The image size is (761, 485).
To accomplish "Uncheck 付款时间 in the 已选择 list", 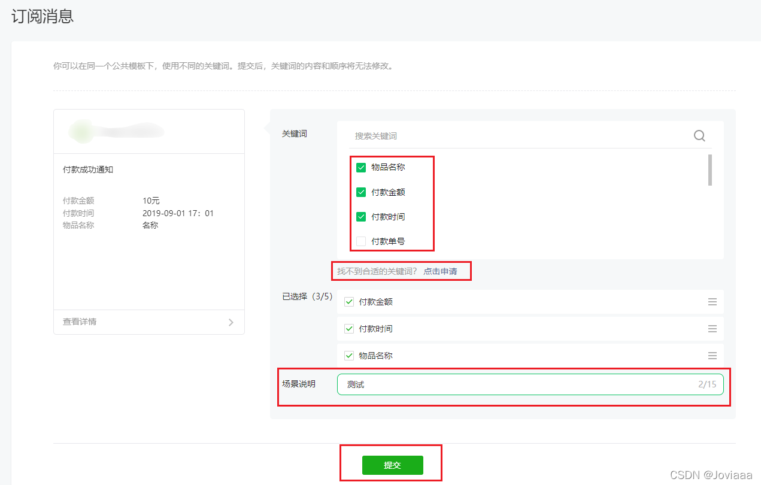I will point(348,328).
